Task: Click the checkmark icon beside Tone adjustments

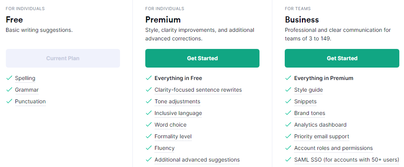Action: click(149, 101)
